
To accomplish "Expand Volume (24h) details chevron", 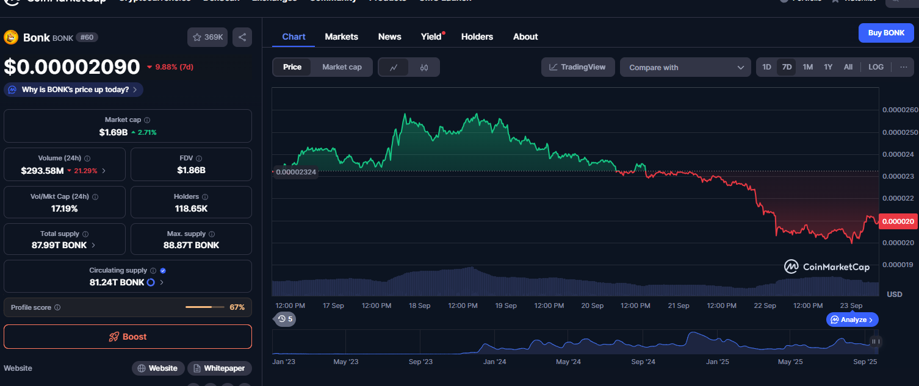I will (104, 171).
